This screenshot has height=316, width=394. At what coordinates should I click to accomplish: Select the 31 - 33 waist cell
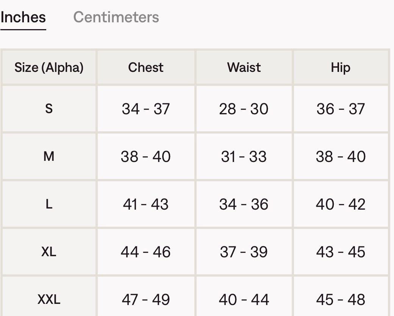coord(244,156)
